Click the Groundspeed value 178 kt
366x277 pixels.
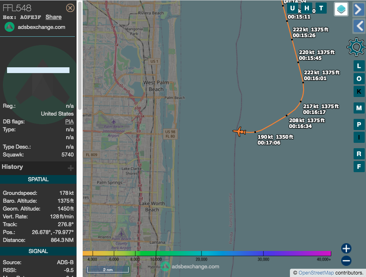(x=67, y=193)
